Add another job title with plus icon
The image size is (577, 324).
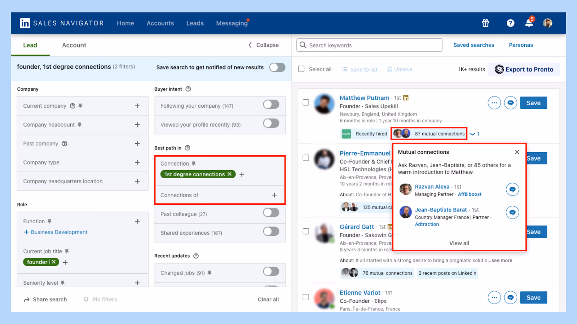click(65, 262)
